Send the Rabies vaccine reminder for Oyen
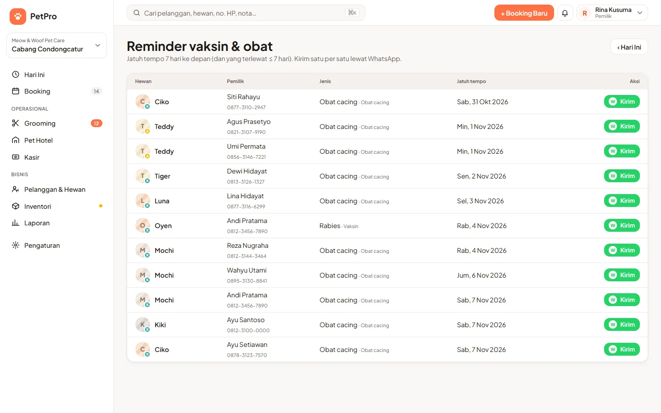This screenshot has width=661, height=413. click(x=622, y=226)
